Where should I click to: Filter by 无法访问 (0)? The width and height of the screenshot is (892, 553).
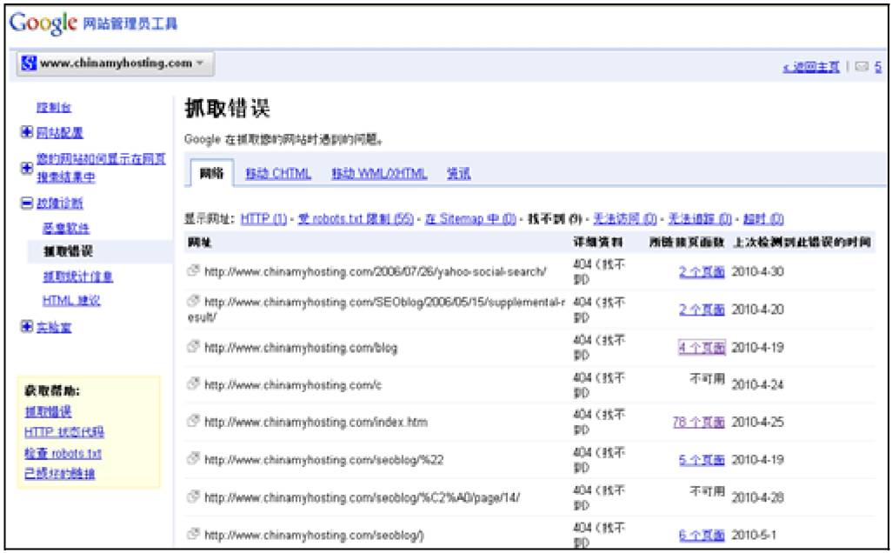[x=625, y=218]
